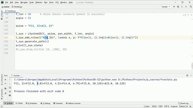Open the Structure tool window stripe

pyautogui.click(x=2, y=79)
